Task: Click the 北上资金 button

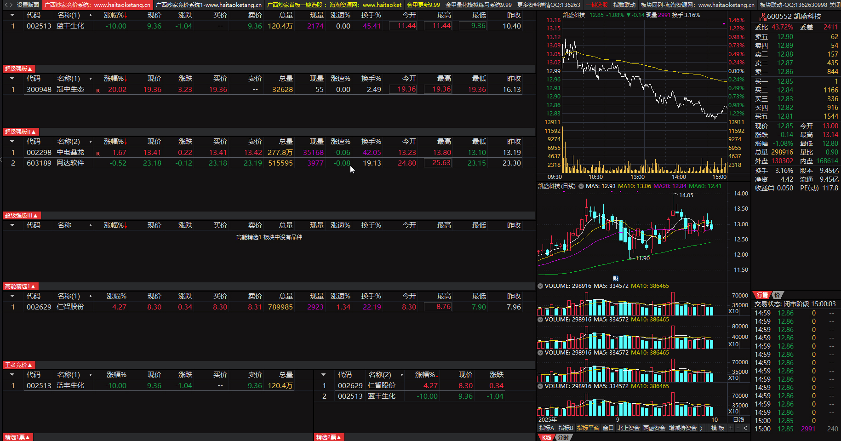Action: click(628, 428)
